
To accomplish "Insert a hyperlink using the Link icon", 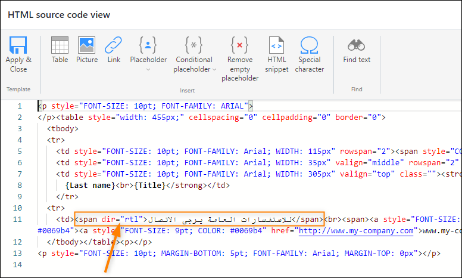I will pos(114,45).
